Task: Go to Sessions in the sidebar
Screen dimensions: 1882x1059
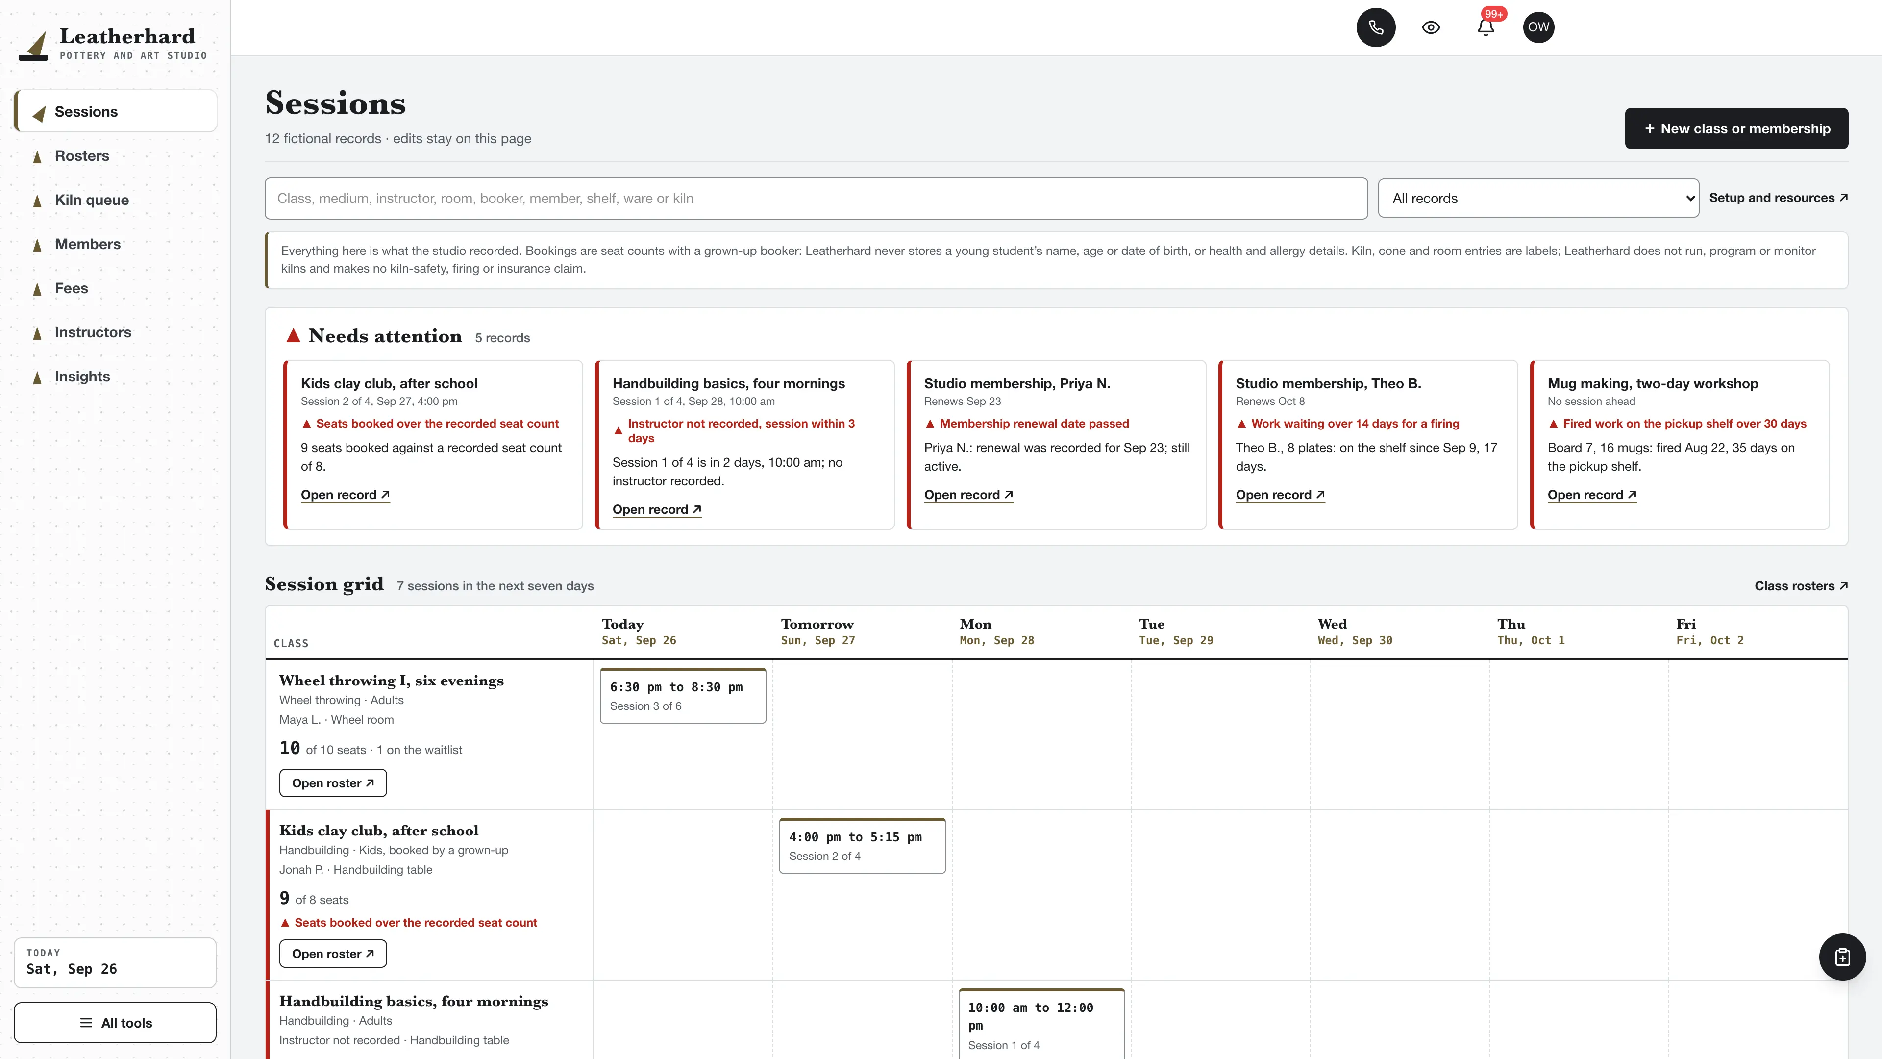Action: pyautogui.click(x=116, y=111)
